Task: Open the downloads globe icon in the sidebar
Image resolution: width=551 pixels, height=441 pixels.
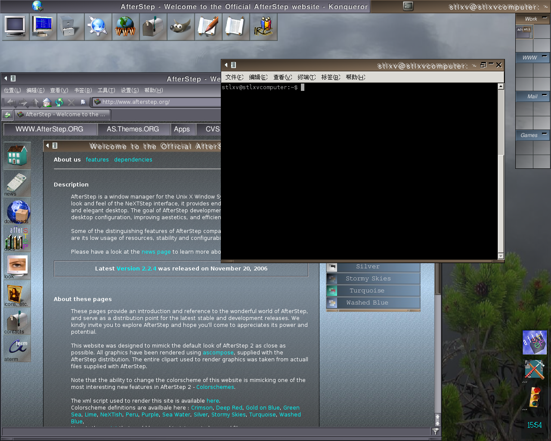Action: coord(17,210)
